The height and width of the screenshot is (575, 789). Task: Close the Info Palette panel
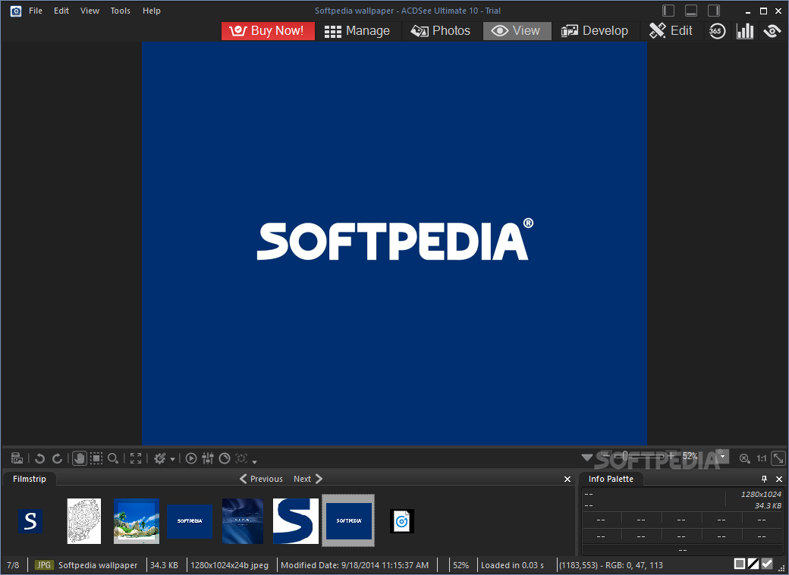[x=779, y=479]
